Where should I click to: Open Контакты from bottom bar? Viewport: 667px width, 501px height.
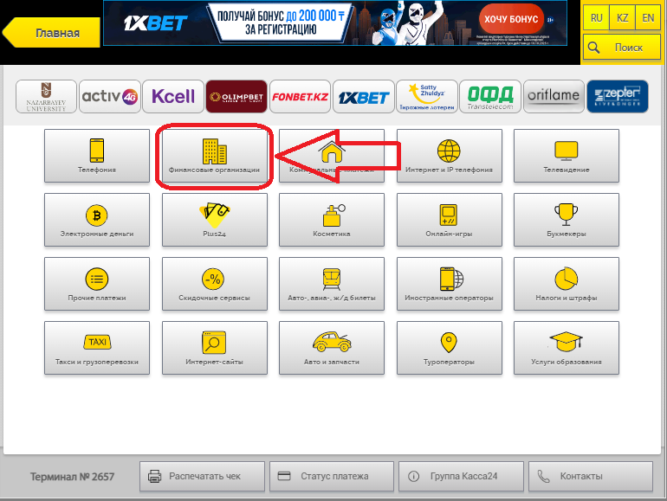(591, 476)
